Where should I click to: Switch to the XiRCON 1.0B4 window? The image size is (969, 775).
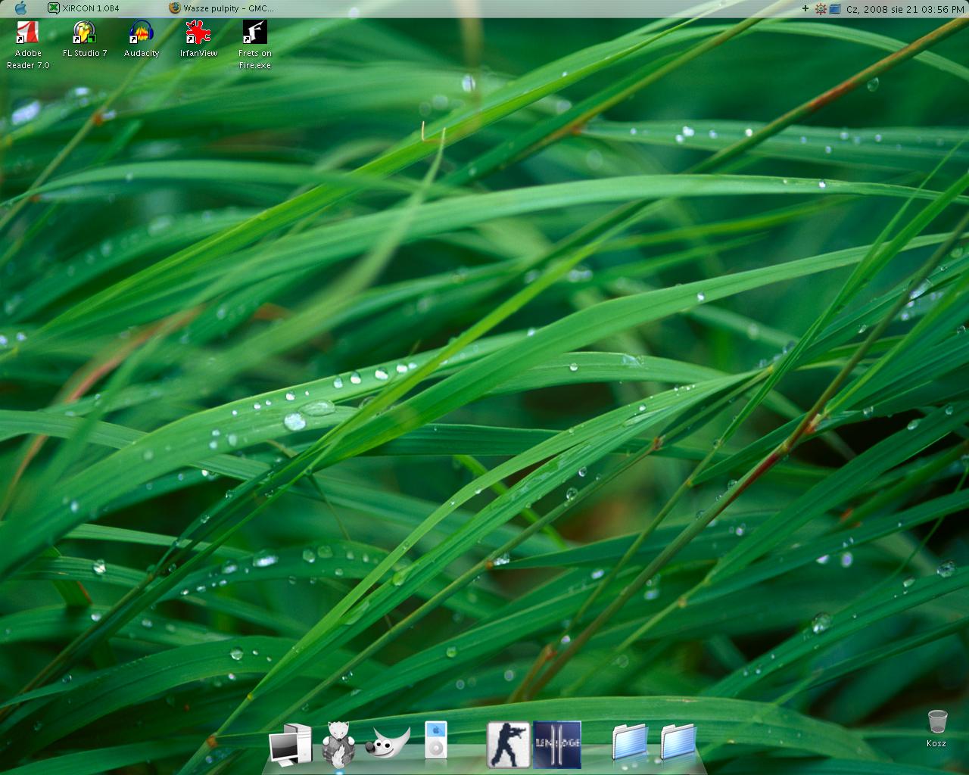(83, 8)
